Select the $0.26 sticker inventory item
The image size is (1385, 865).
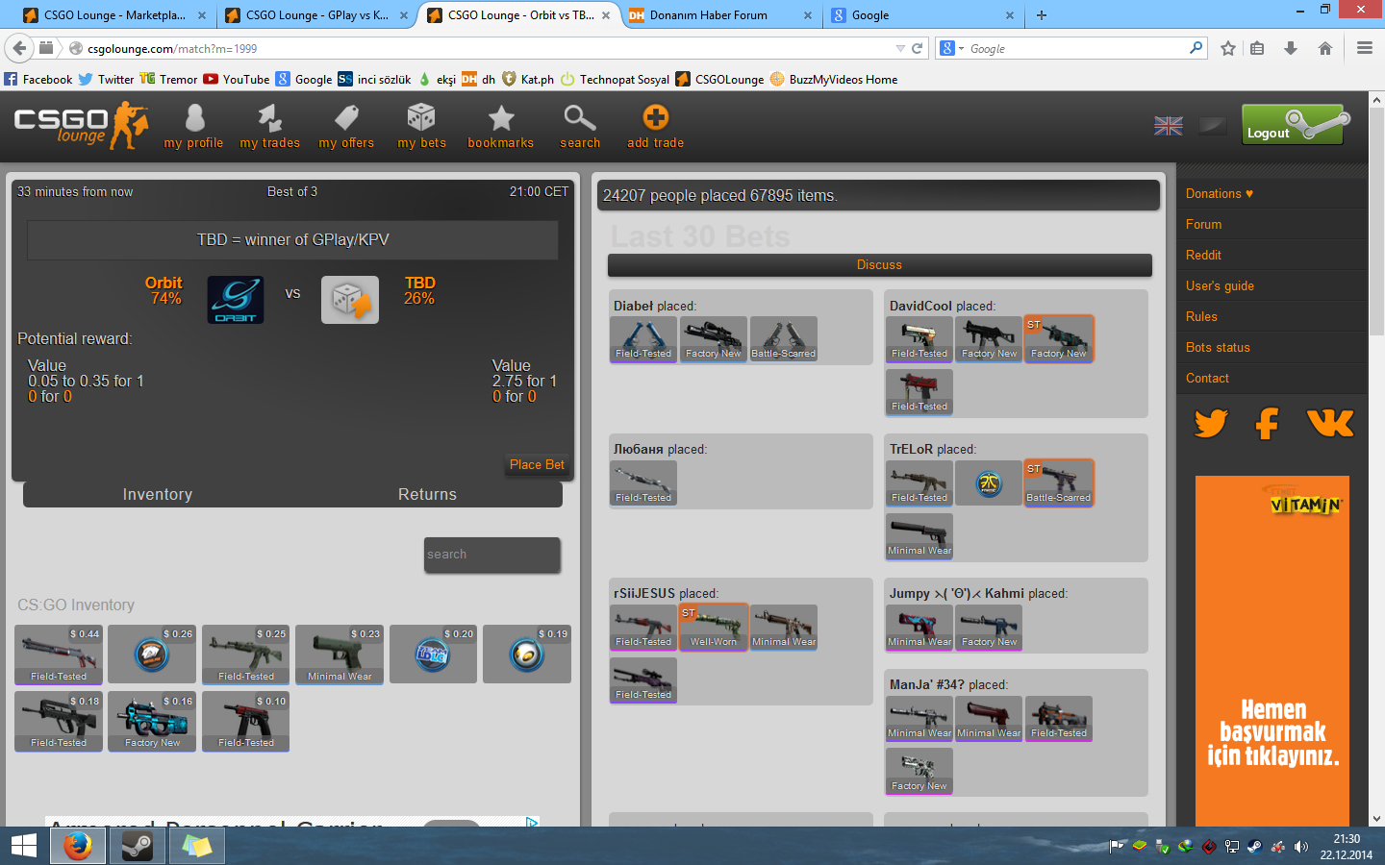[152, 655]
